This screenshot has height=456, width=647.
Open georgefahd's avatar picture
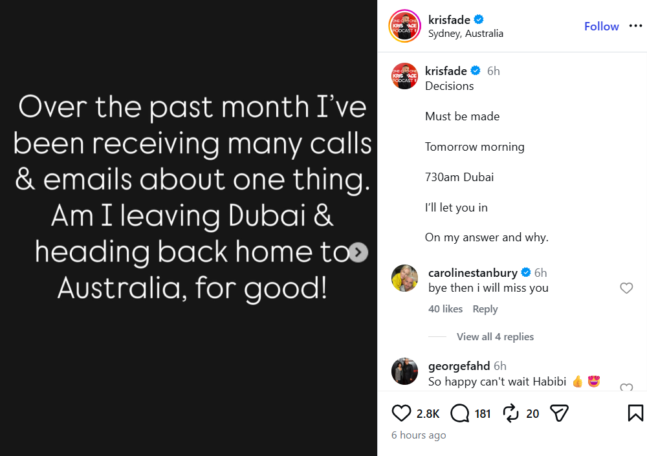[404, 371]
